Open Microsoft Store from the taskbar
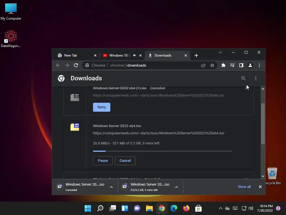 point(199,208)
